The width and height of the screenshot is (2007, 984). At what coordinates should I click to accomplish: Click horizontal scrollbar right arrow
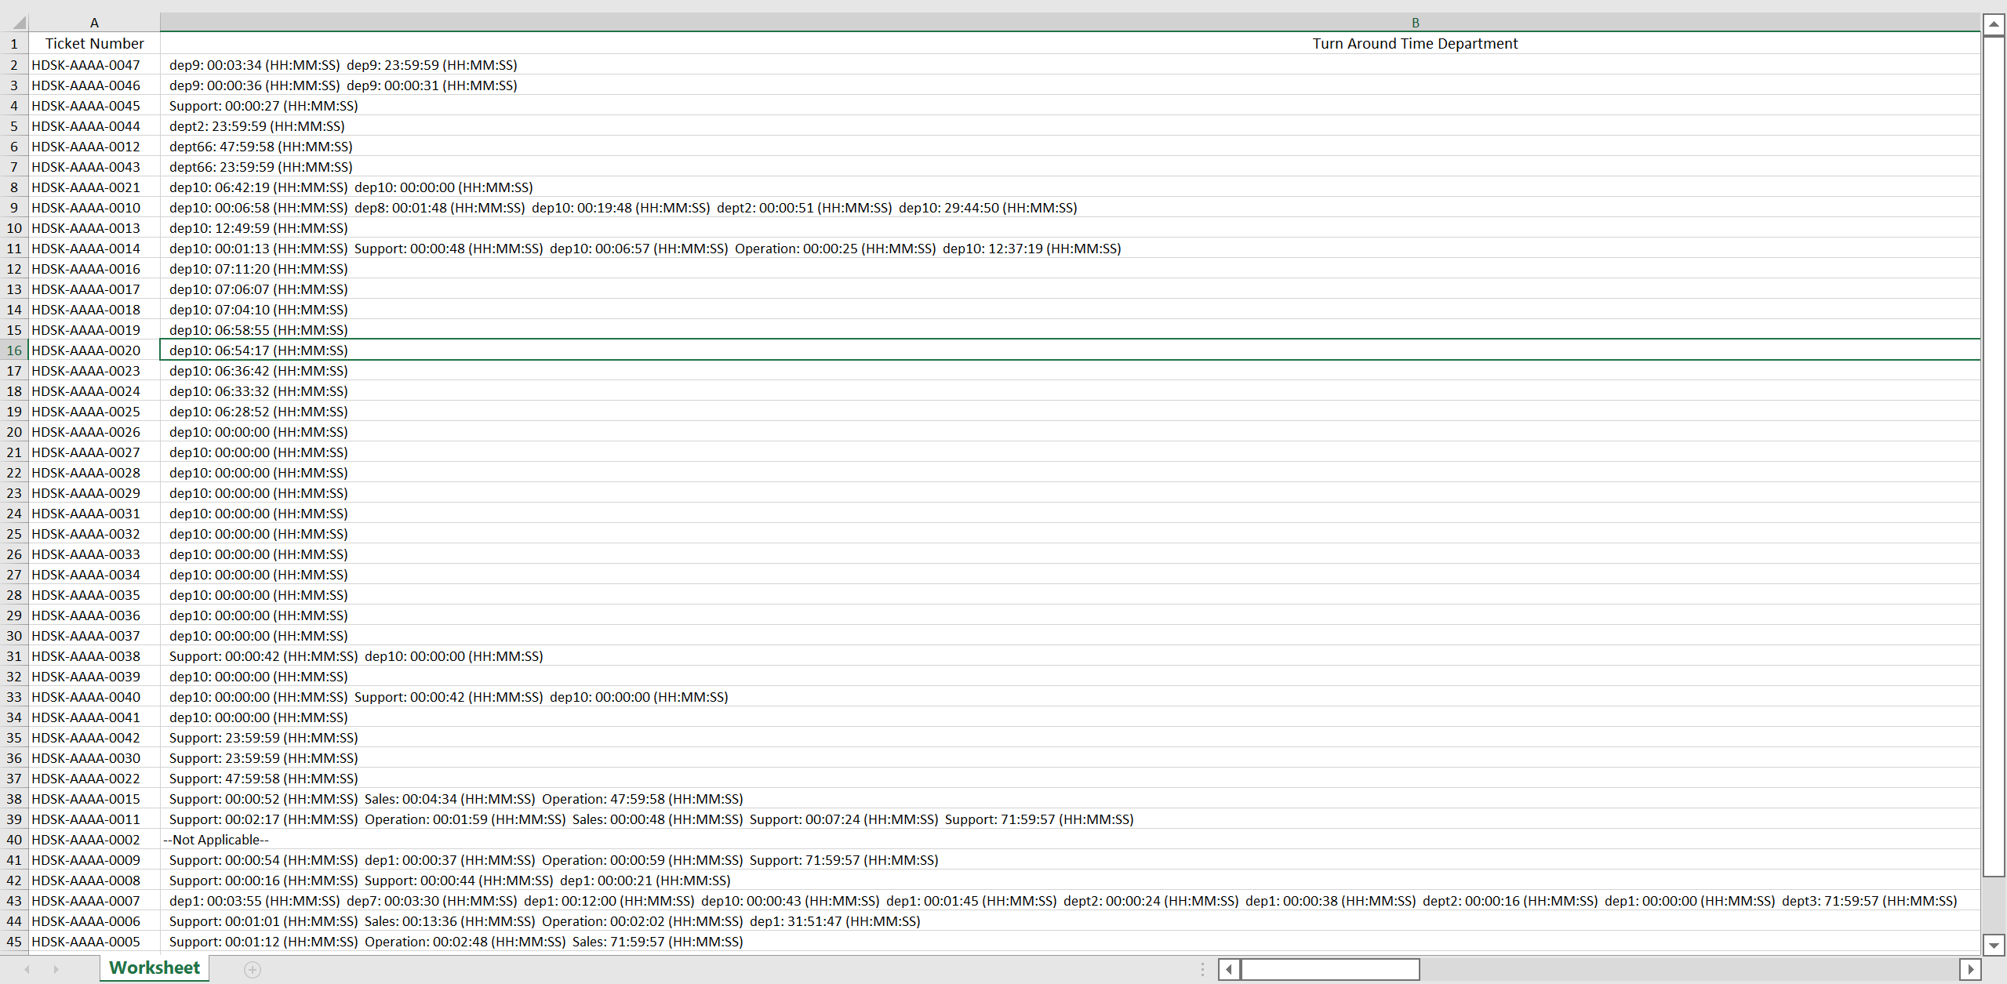[x=1970, y=970]
